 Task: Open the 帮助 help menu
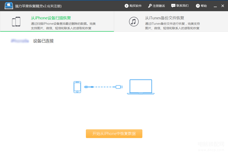pos(201,6)
